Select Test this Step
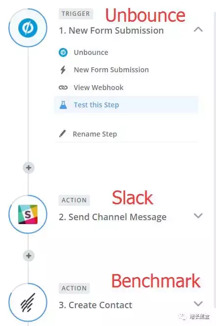Image resolution: width=216 pixels, height=326 pixels. 126,105
